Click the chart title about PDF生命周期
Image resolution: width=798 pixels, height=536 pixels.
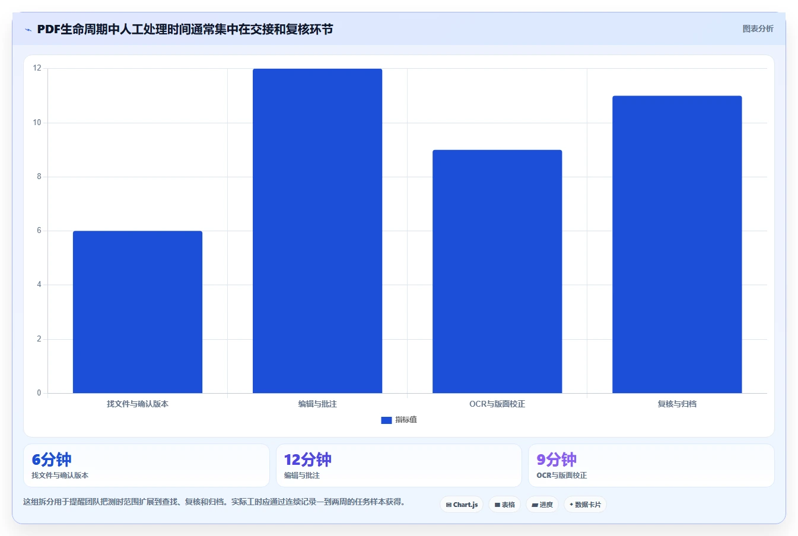click(185, 29)
